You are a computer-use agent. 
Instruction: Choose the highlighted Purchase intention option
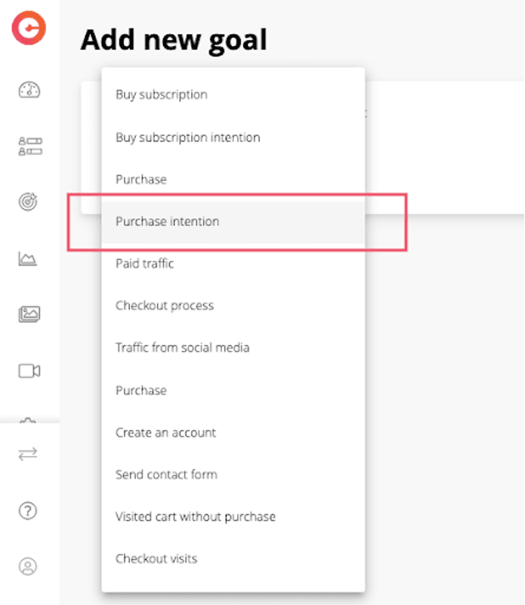pos(233,222)
